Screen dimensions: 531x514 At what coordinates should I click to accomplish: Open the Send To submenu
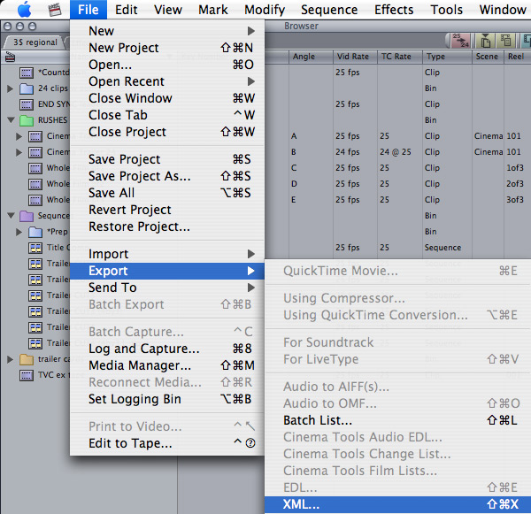[x=167, y=288]
